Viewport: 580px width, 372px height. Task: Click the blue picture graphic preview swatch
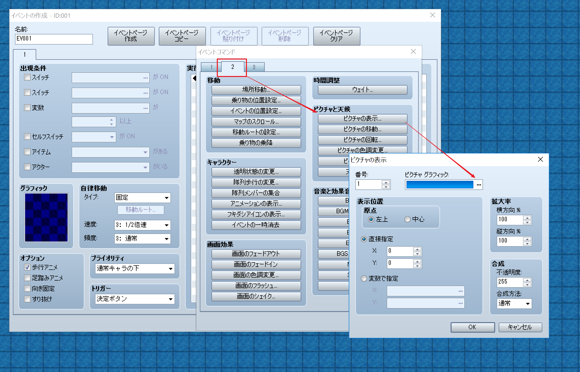coord(439,185)
